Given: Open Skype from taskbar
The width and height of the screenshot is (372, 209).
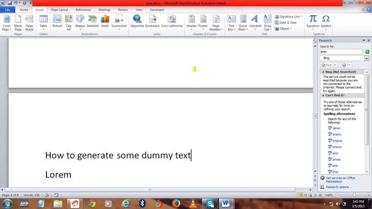Looking at the screenshot, I should (x=209, y=204).
